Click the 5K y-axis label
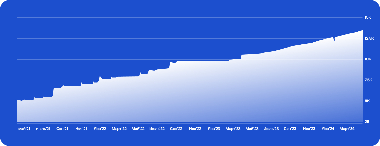This screenshot has width=380, height=146. (367, 101)
